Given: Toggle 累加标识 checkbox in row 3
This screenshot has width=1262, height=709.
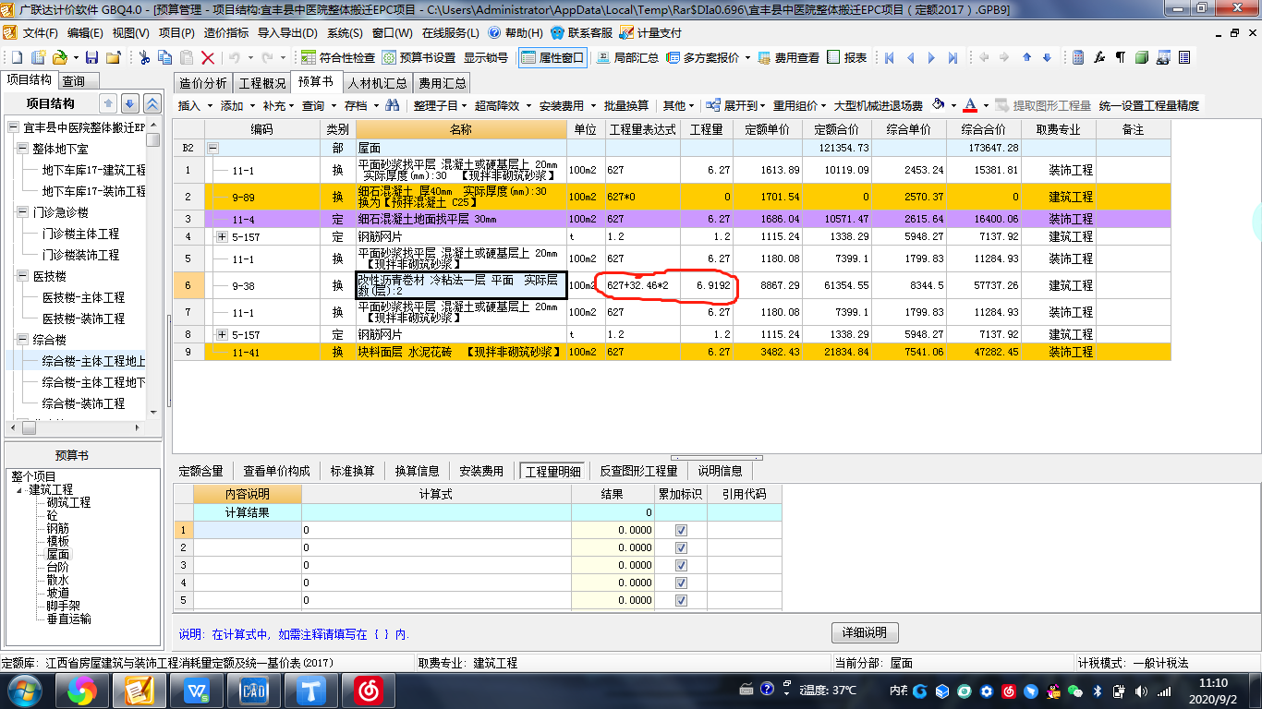Looking at the screenshot, I should click(x=682, y=565).
